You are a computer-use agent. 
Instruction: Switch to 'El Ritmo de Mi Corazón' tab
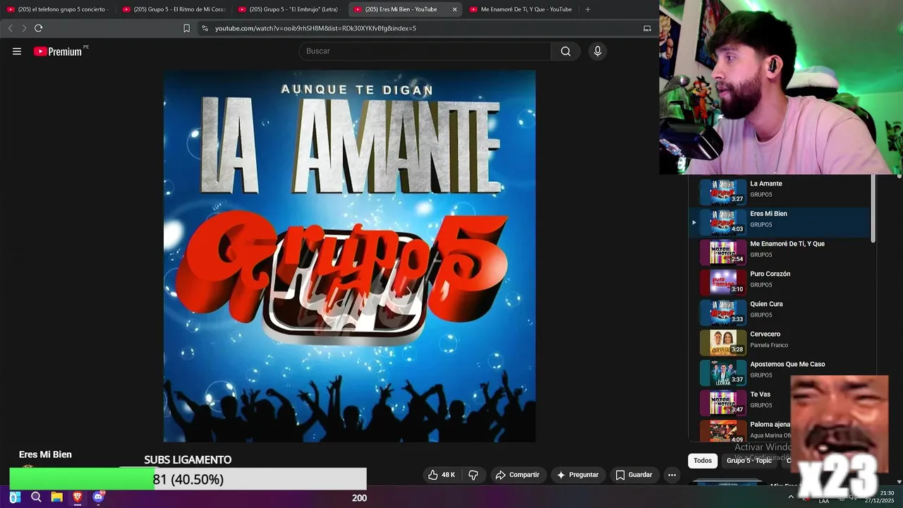(x=174, y=9)
